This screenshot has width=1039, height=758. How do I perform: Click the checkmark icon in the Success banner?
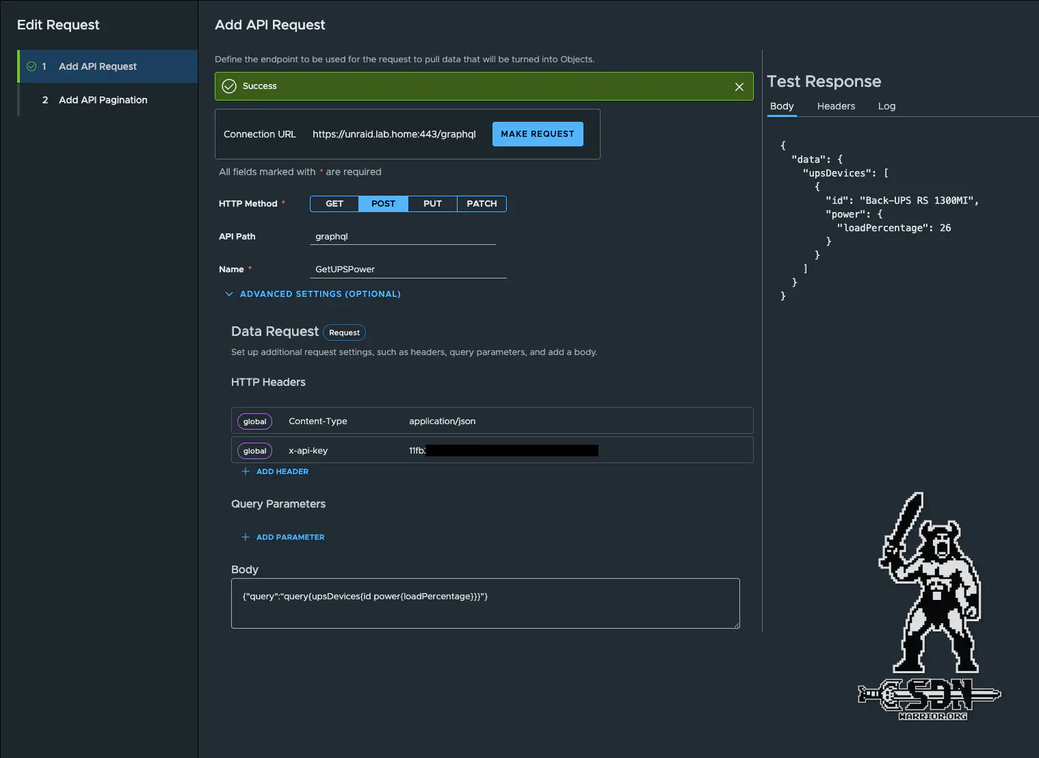coord(229,86)
